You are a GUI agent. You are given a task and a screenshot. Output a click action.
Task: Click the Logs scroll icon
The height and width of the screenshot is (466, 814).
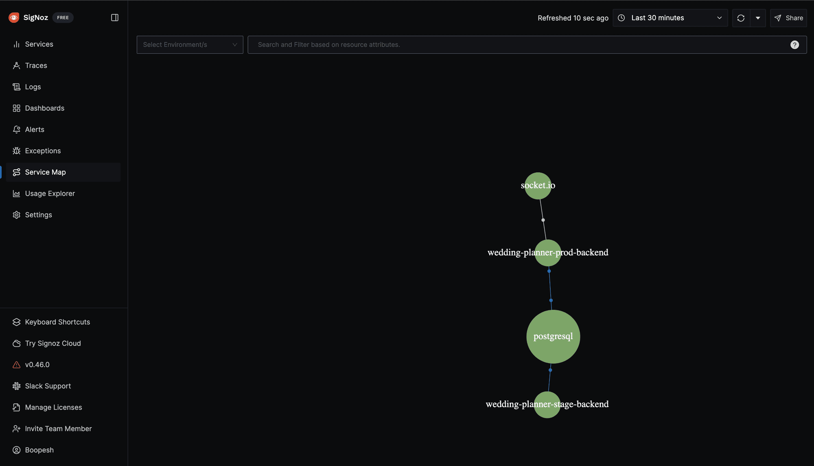[16, 87]
